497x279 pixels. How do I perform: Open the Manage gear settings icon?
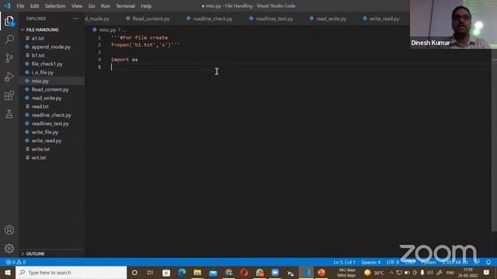9,248
